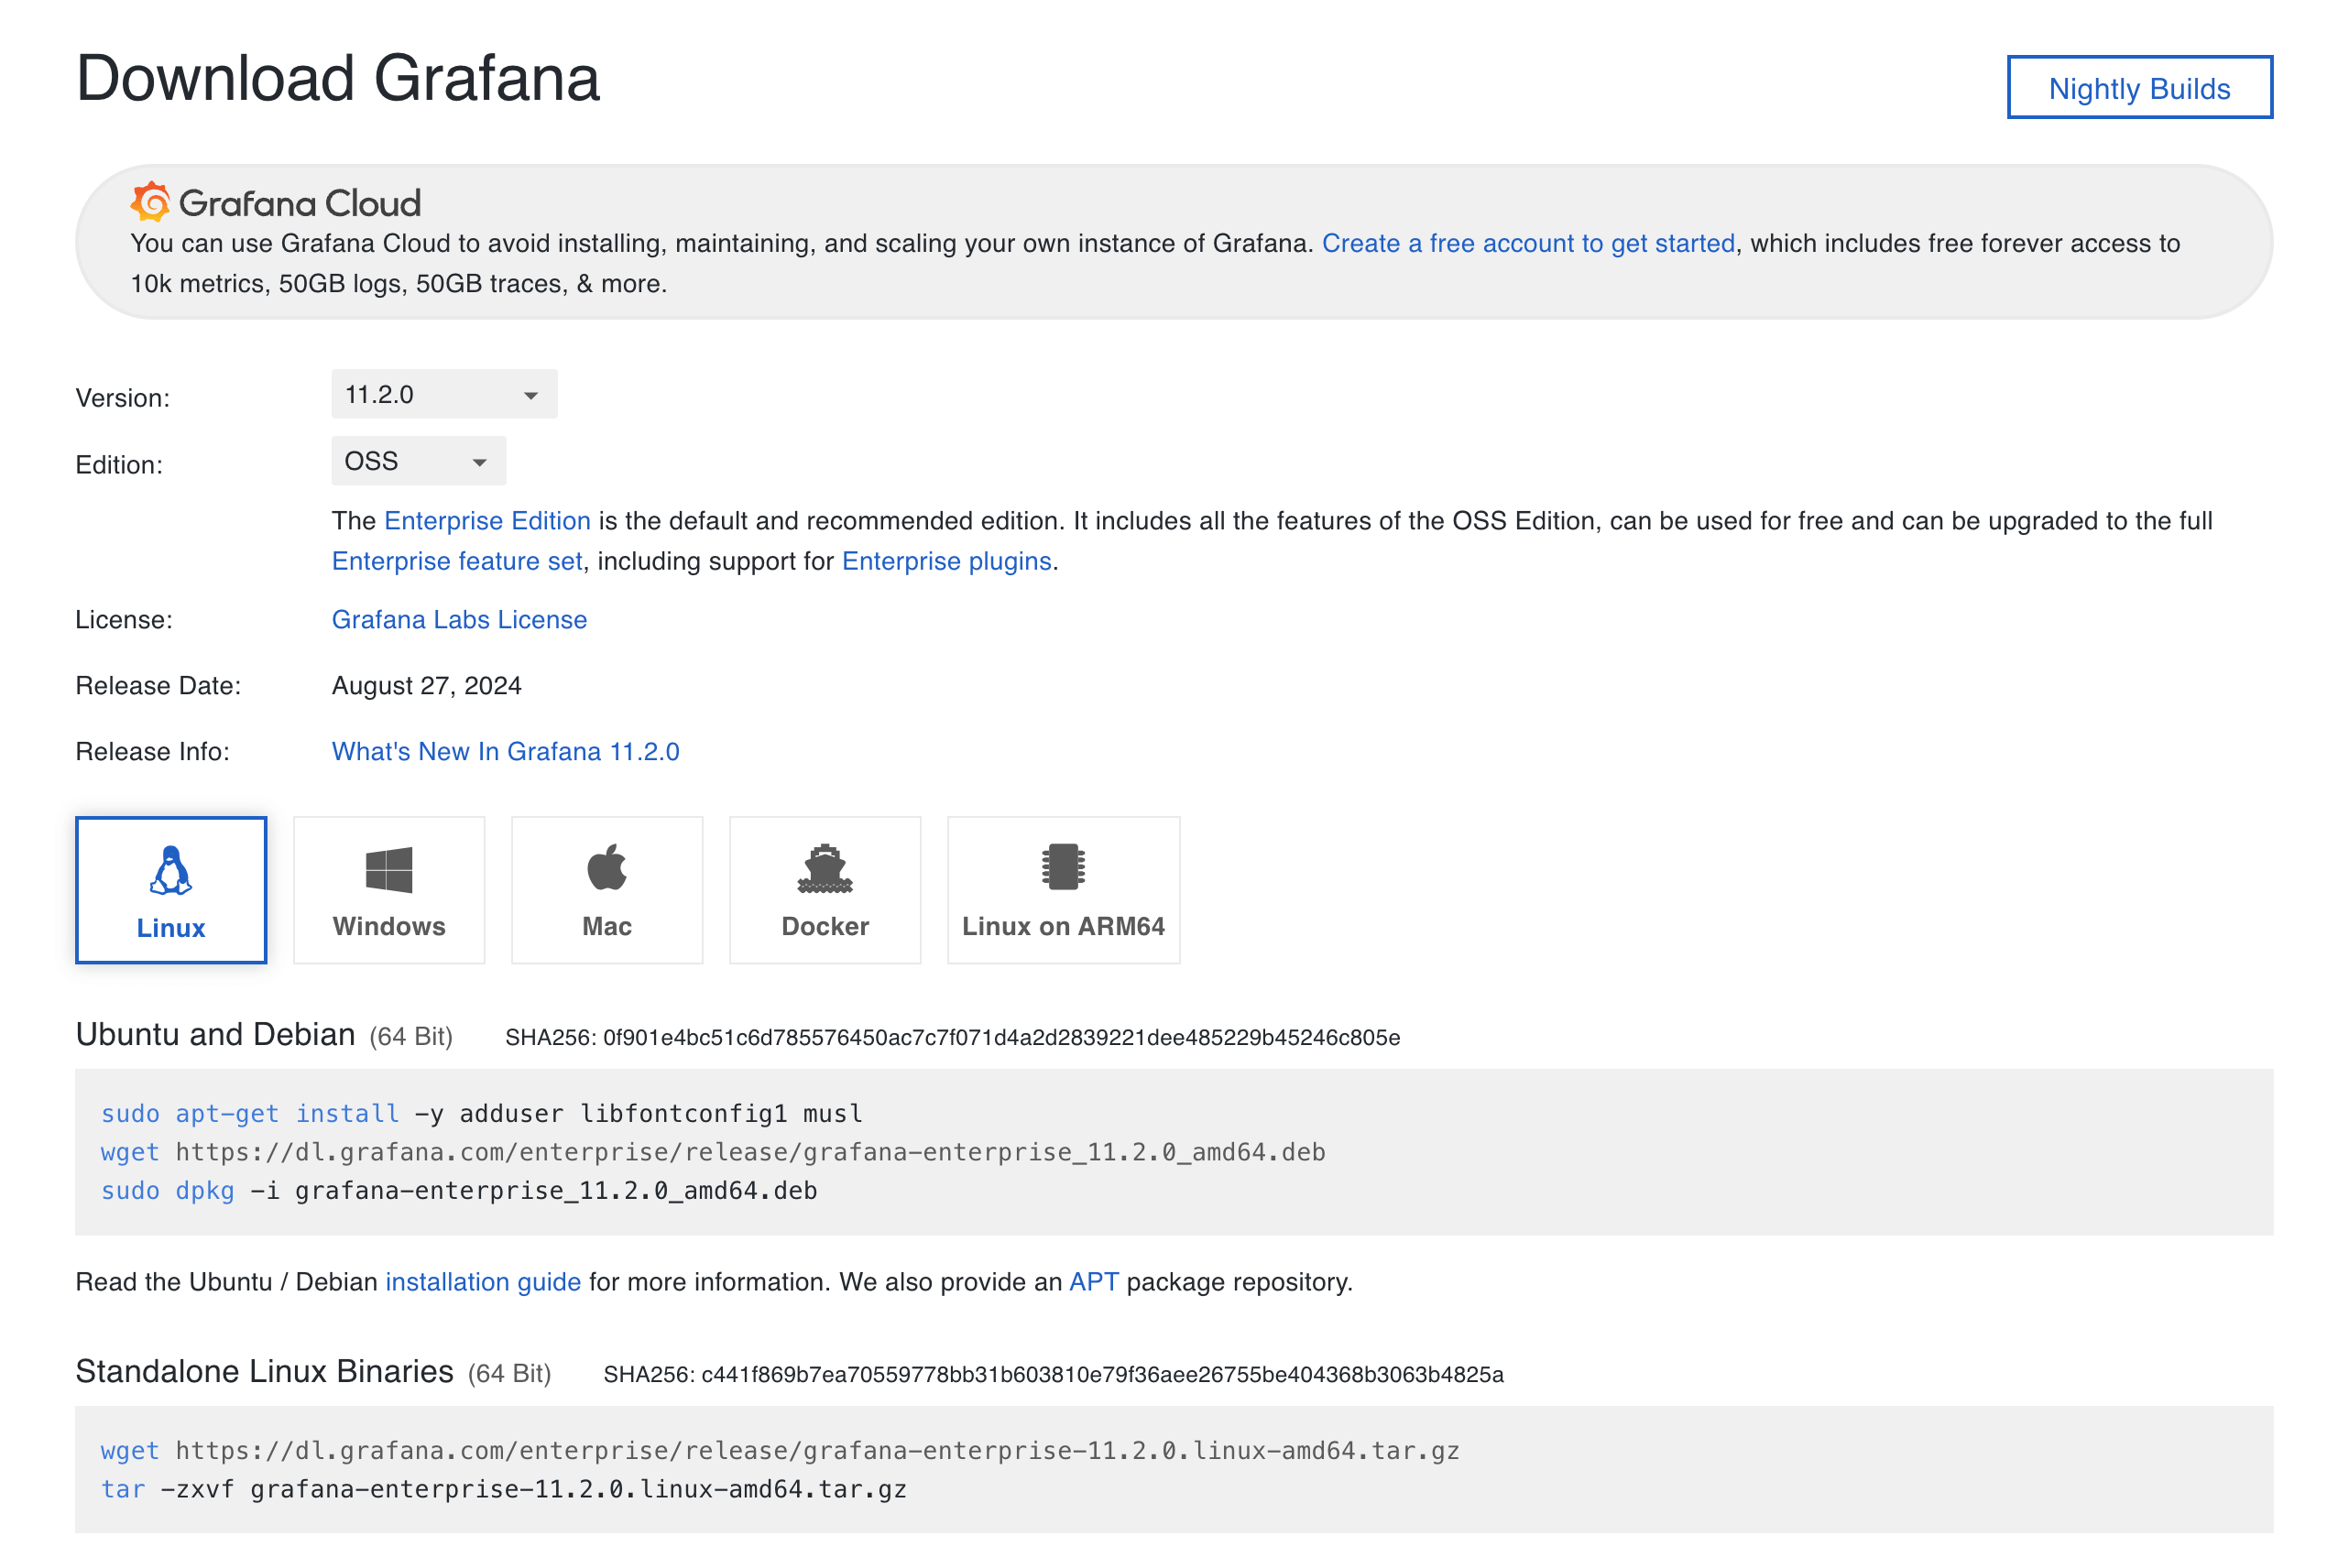Switch to the Docker tab label
The image size is (2338, 1568).
point(825,926)
